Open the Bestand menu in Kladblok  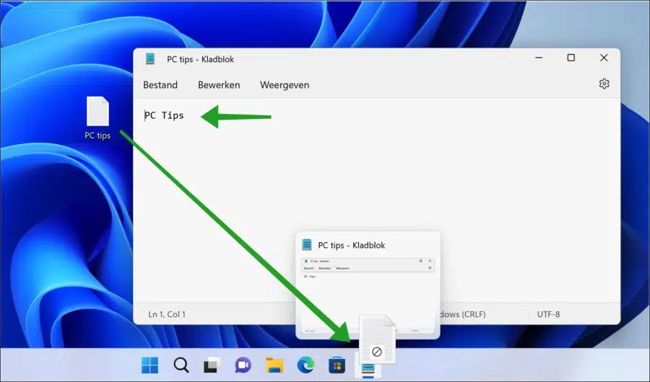tap(160, 85)
